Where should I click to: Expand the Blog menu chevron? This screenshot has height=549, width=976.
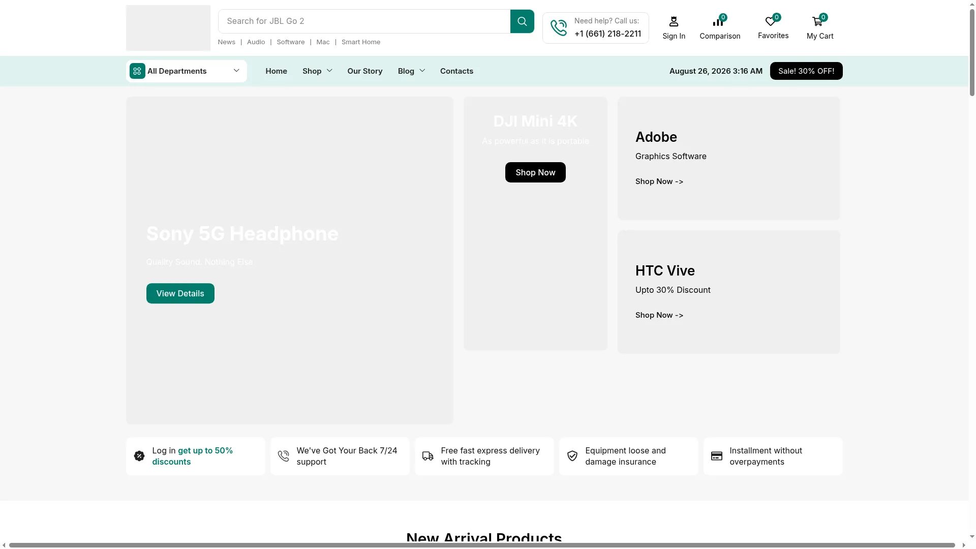[x=422, y=71]
